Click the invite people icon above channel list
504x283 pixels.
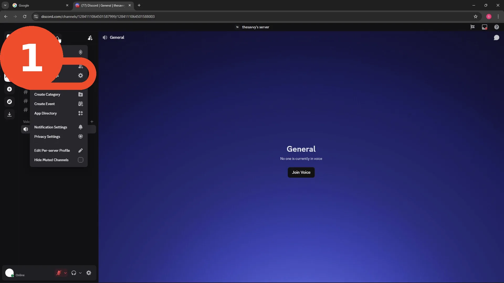pos(90,38)
